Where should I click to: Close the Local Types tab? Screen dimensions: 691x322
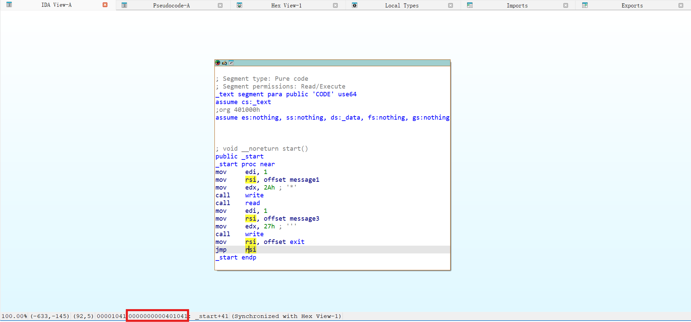tap(451, 5)
